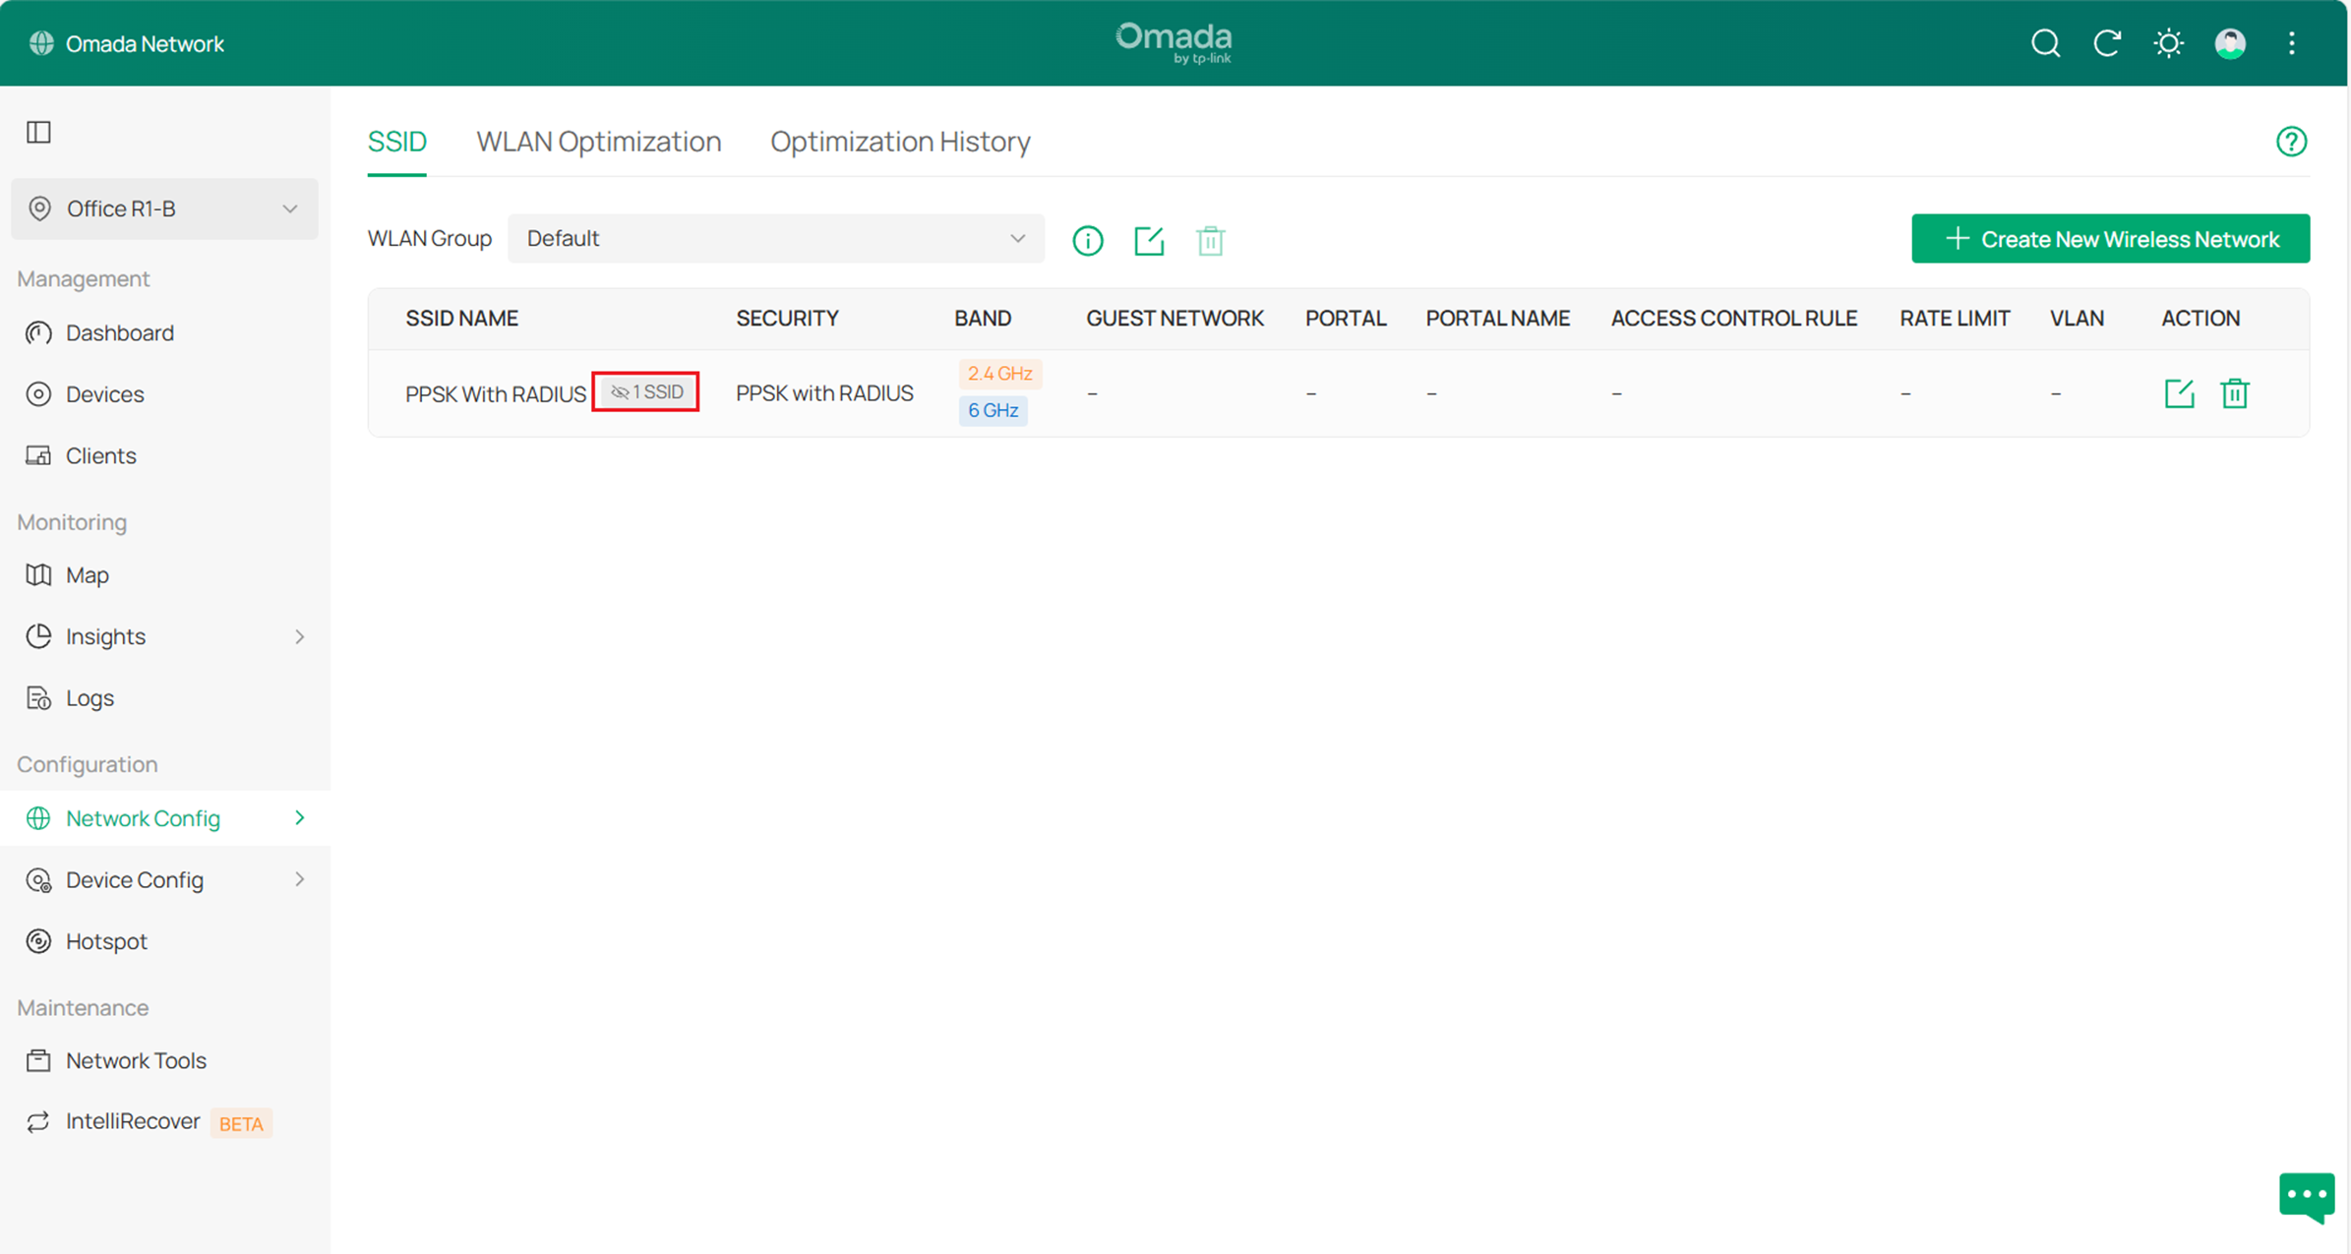Delete the Default WLAN Group
Screen dimensions: 2351x1254
point(1211,240)
